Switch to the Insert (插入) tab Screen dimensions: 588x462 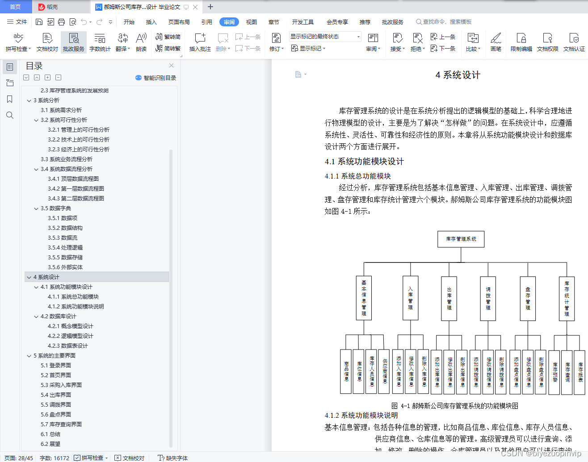click(x=151, y=22)
